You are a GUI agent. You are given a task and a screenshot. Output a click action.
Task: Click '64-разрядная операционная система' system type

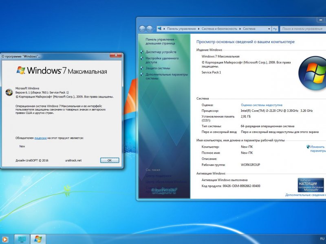(267, 126)
